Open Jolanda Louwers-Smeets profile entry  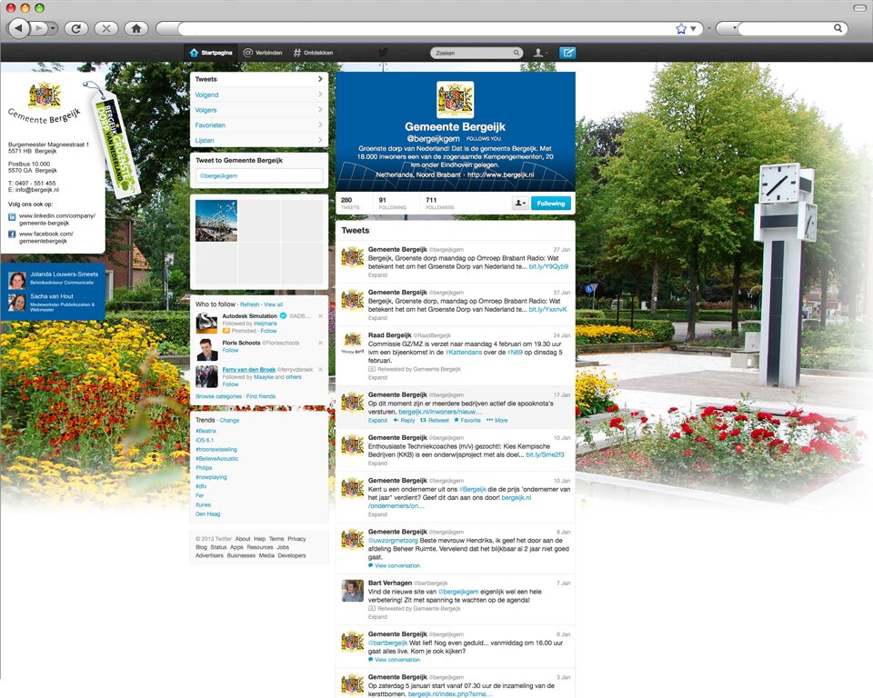[x=53, y=278]
